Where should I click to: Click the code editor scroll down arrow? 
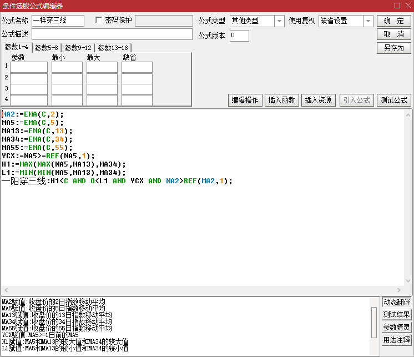(x=408, y=281)
